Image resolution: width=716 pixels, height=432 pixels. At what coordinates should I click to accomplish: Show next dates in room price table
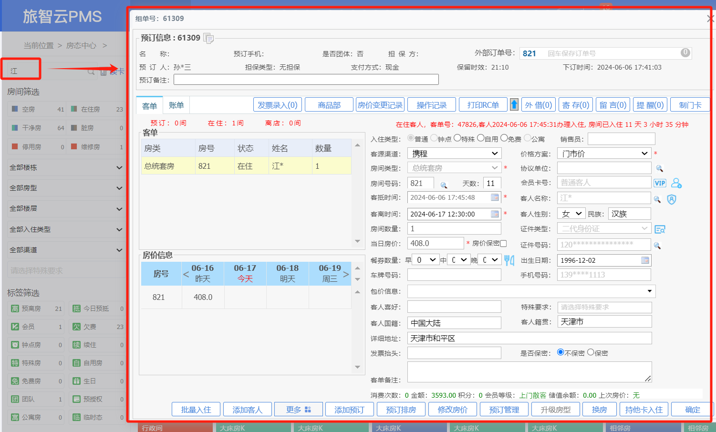346,274
